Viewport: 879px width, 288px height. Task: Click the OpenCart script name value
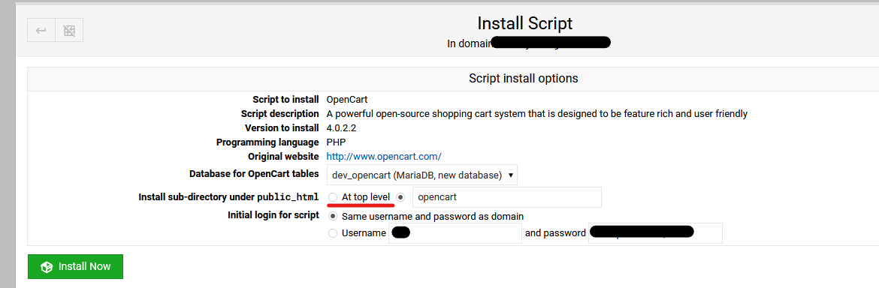coord(347,100)
